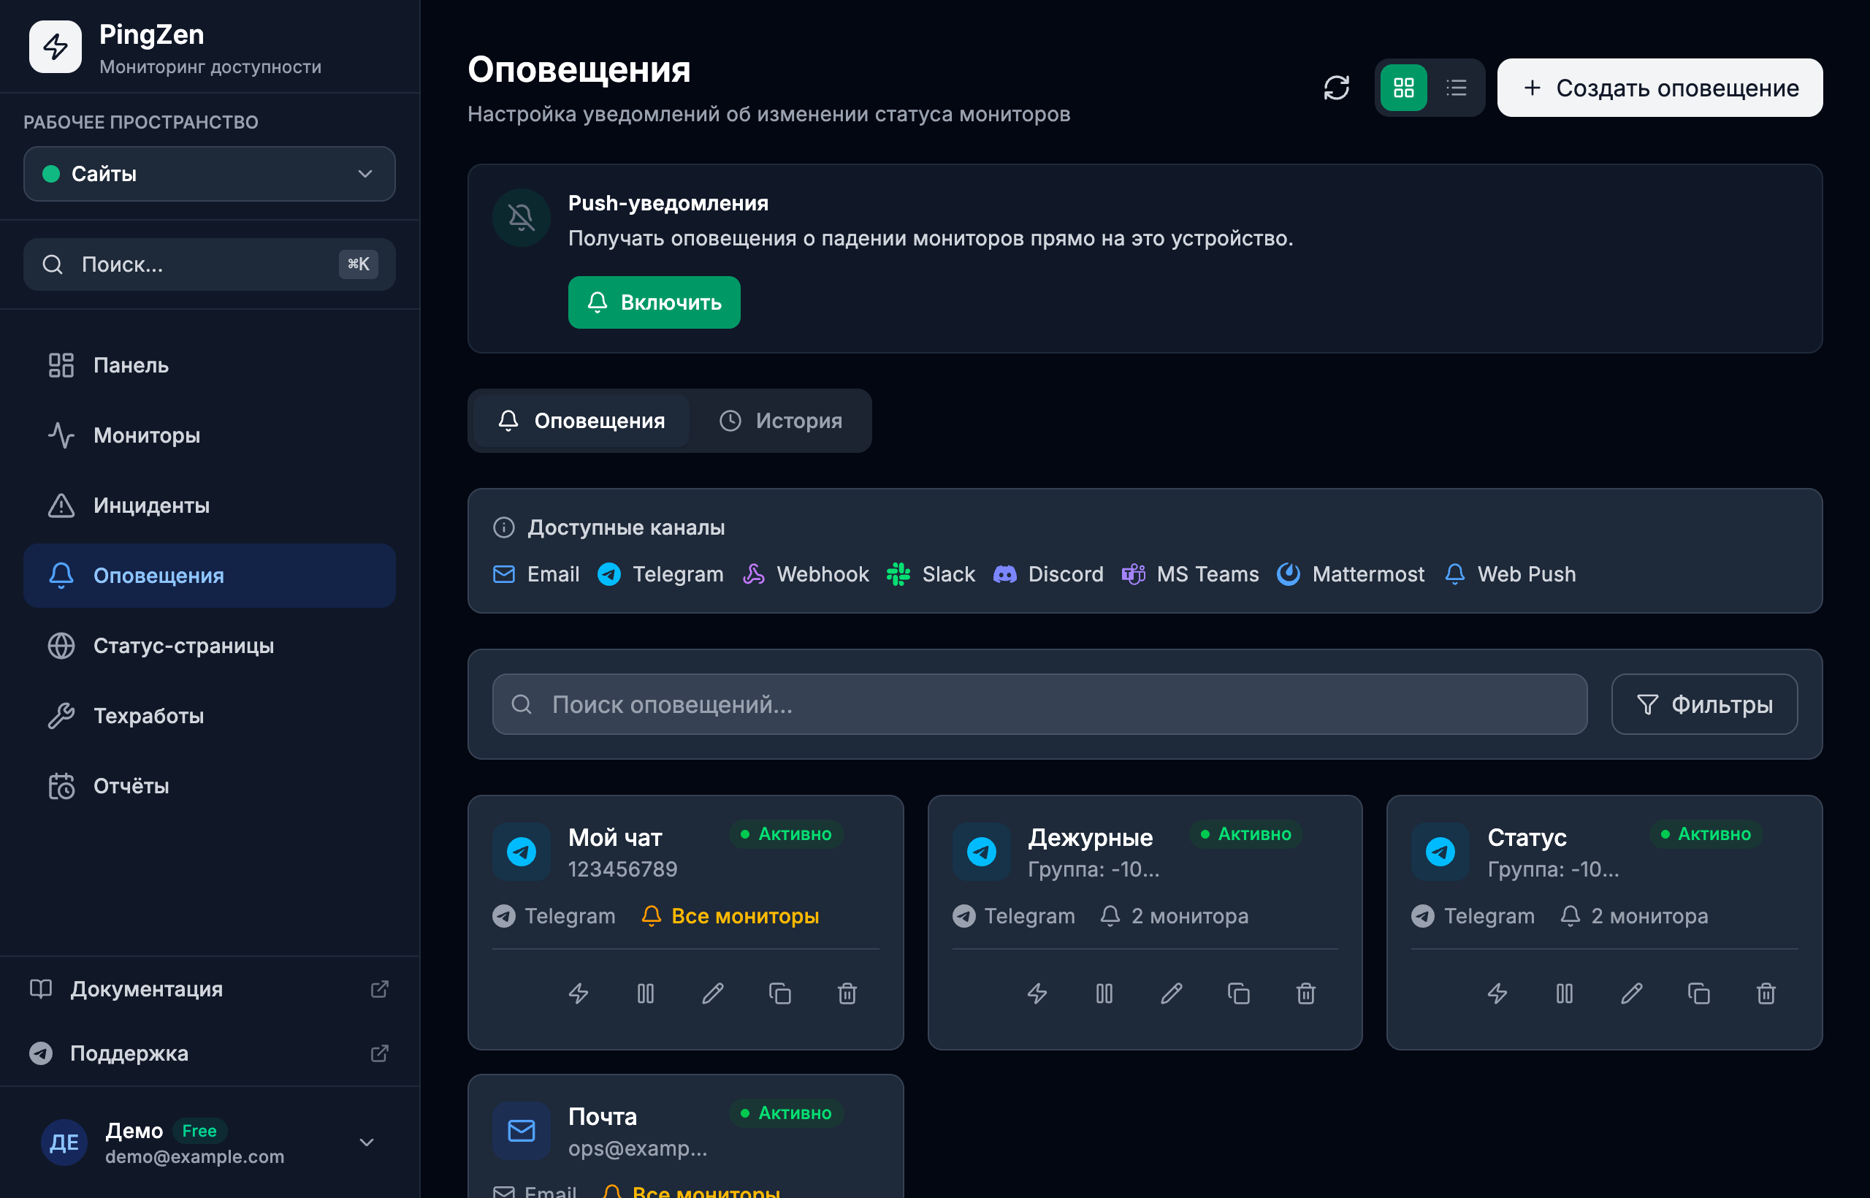This screenshot has width=1870, height=1198.
Task: Send test alert for Дежурные
Action: tap(1038, 993)
